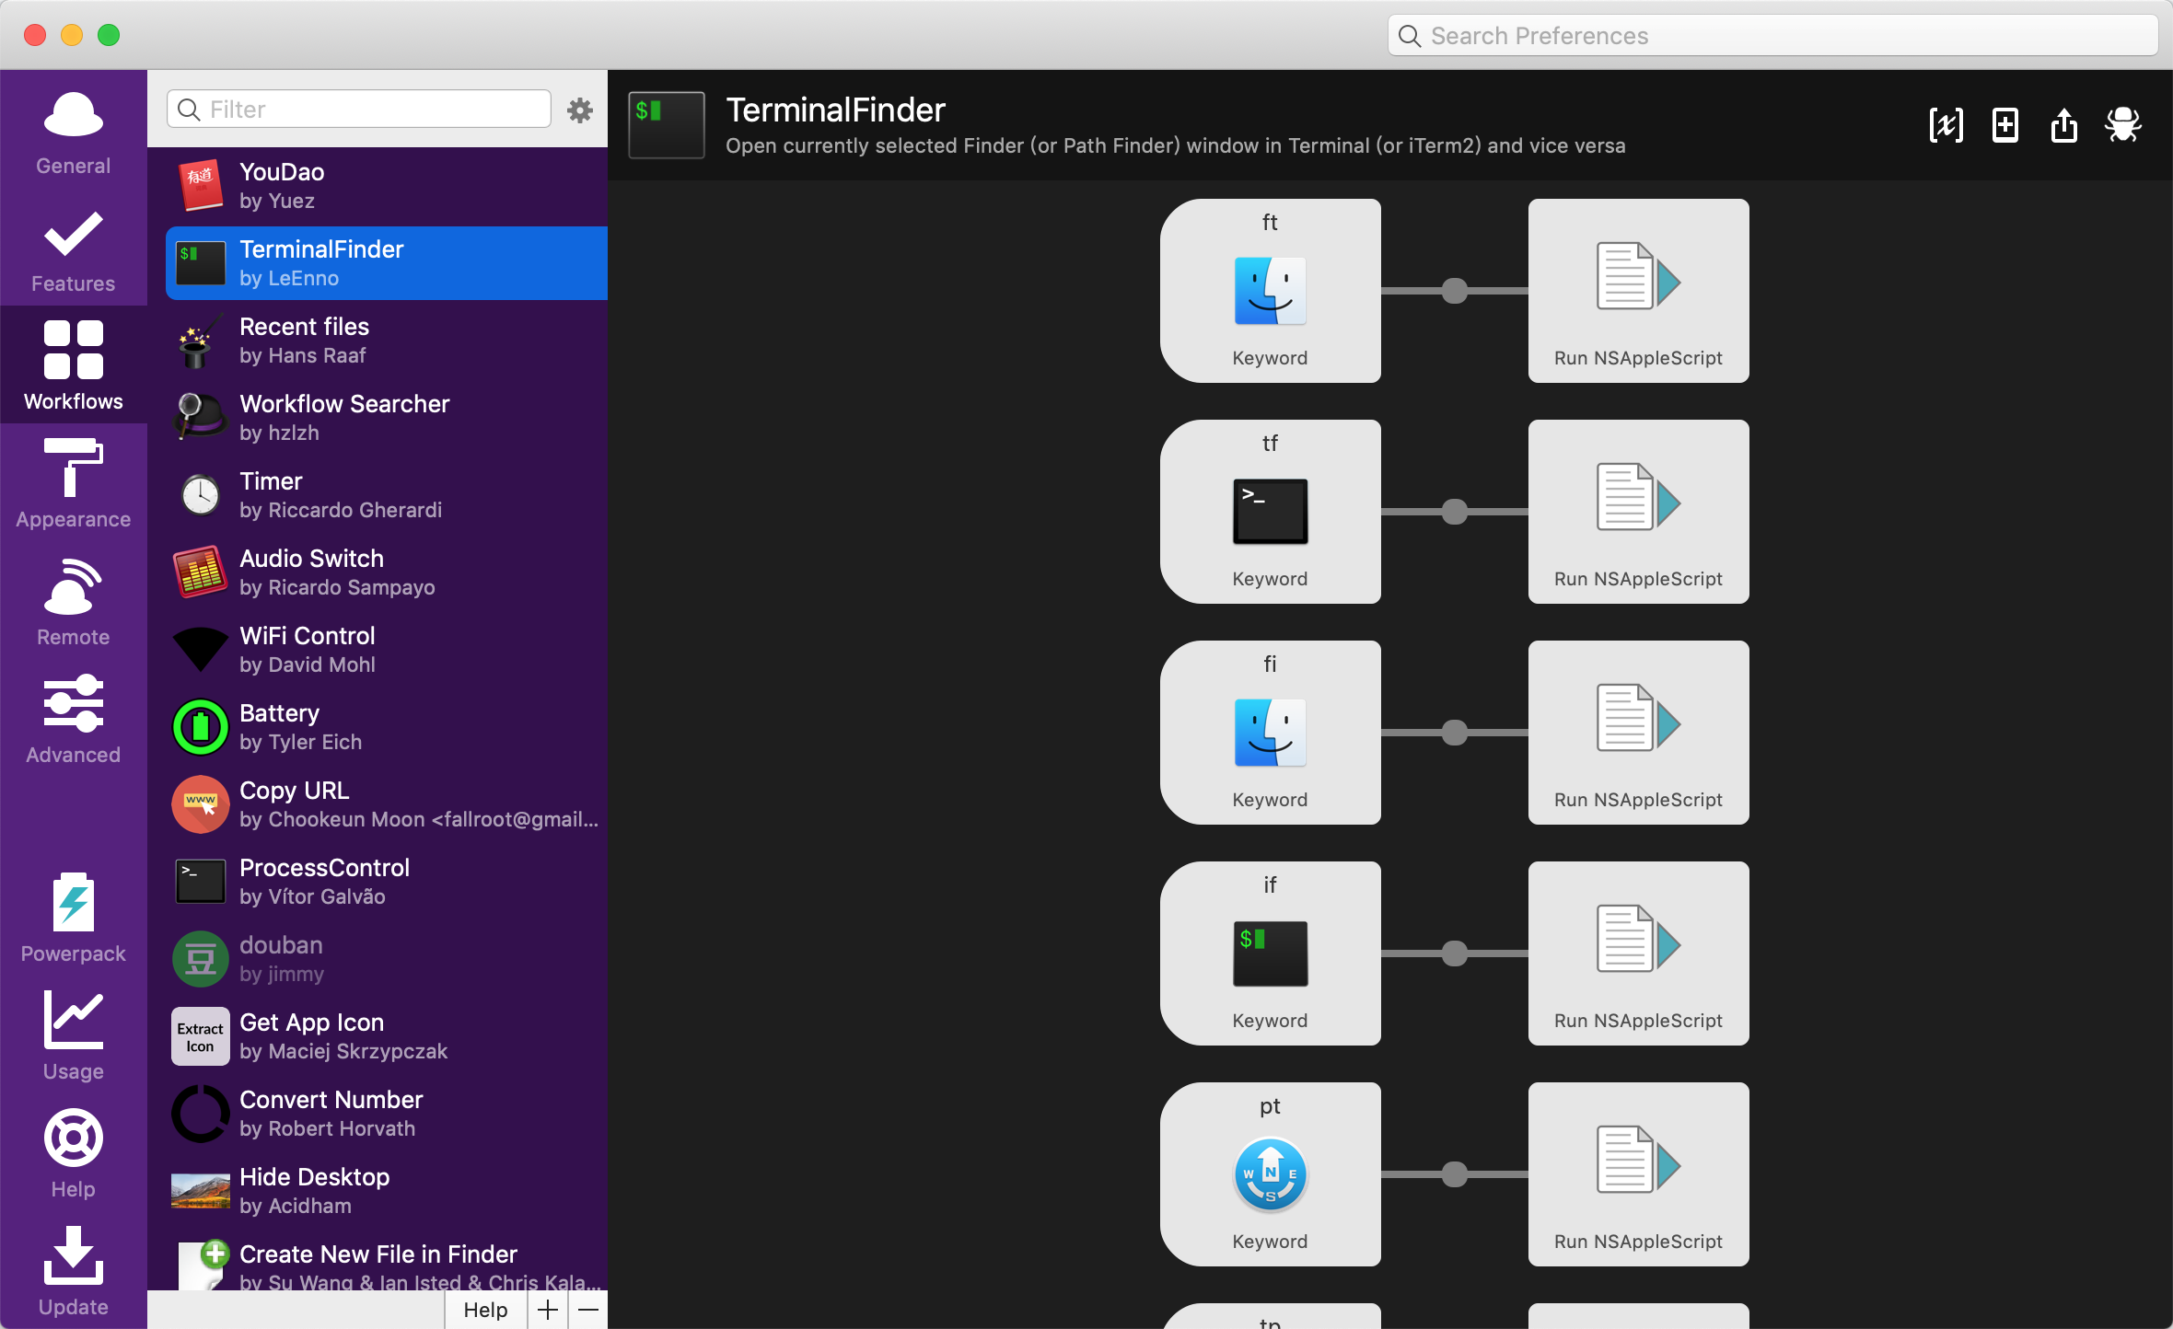The width and height of the screenshot is (2173, 1329).
Task: Click the workflow environment variables icon
Action: [1946, 125]
